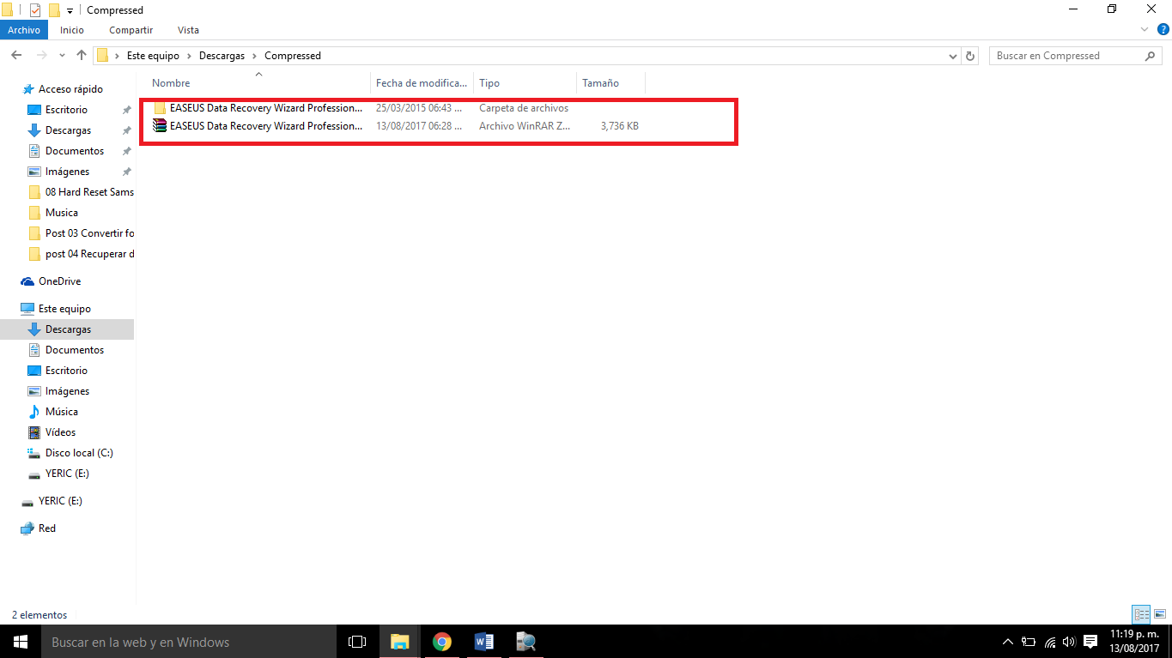
Task: Select the EASEUS Data Recovery folder row
Action: (x=398, y=108)
